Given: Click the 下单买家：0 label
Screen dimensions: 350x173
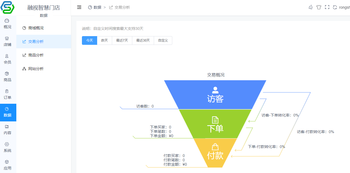Looking at the screenshot, I should click(161, 127).
